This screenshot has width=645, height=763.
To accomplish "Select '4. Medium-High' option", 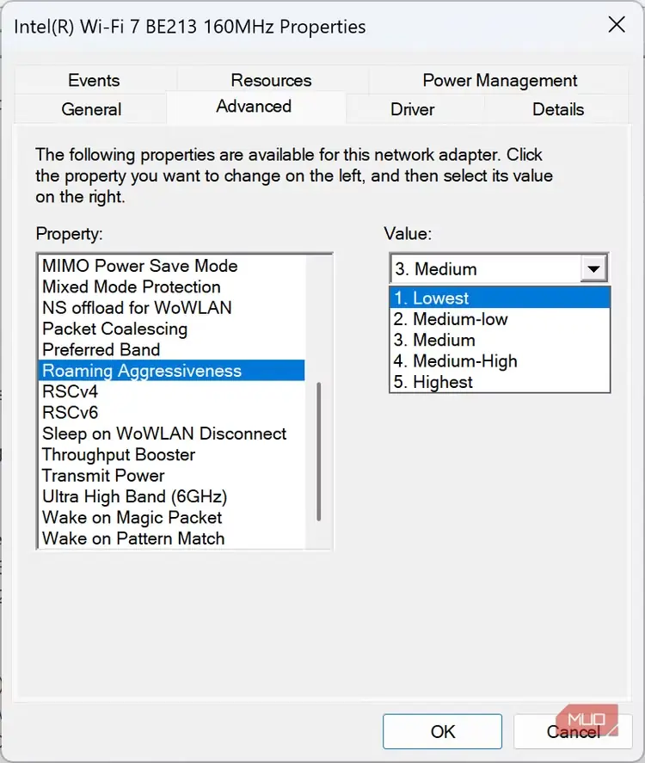I will 500,360.
